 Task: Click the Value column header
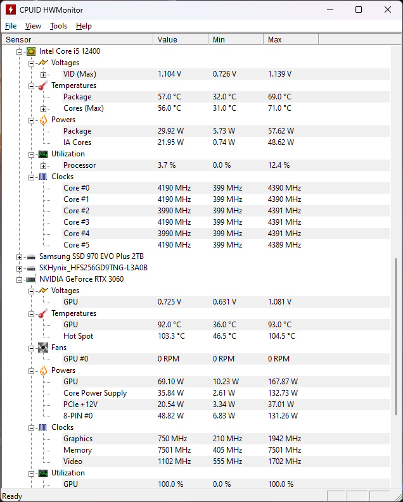click(x=181, y=39)
